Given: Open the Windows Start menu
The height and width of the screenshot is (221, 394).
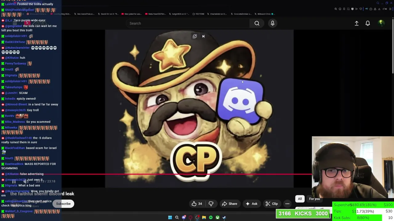Looking at the screenshot, I should coord(170,218).
